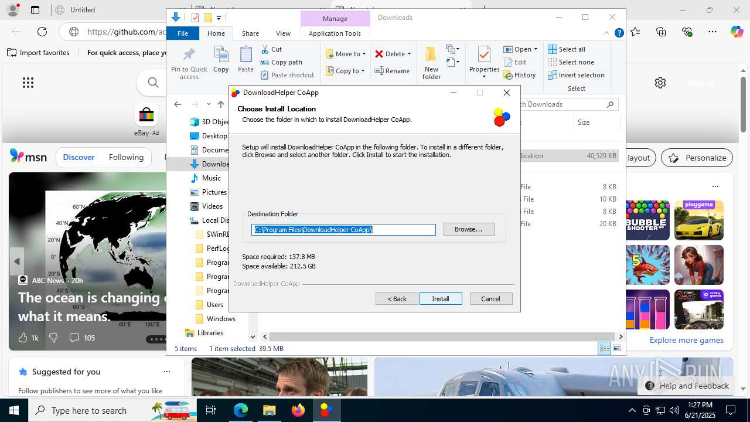Click the Explorer help icon
The width and height of the screenshot is (750, 422).
(x=619, y=33)
